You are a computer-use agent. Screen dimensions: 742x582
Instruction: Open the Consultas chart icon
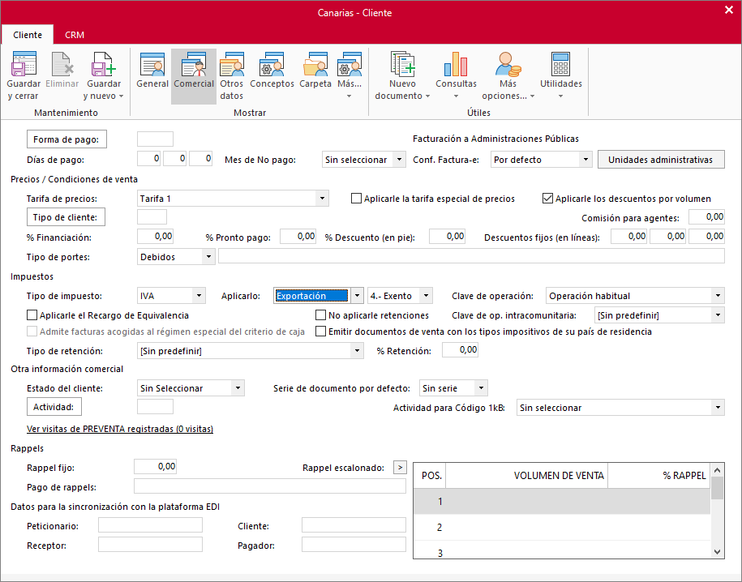coord(456,64)
